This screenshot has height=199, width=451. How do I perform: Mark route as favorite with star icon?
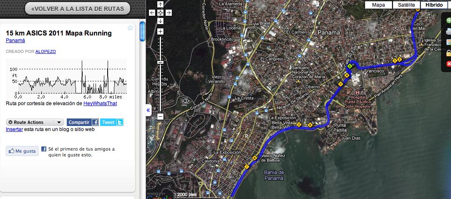(130, 28)
